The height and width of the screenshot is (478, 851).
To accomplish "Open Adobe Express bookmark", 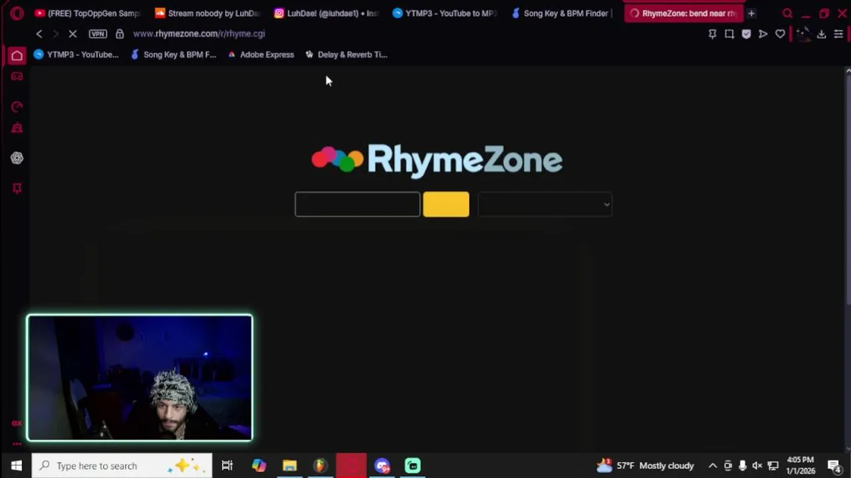I will [x=261, y=54].
